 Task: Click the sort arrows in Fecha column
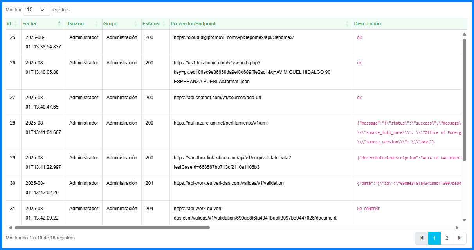[59, 24]
